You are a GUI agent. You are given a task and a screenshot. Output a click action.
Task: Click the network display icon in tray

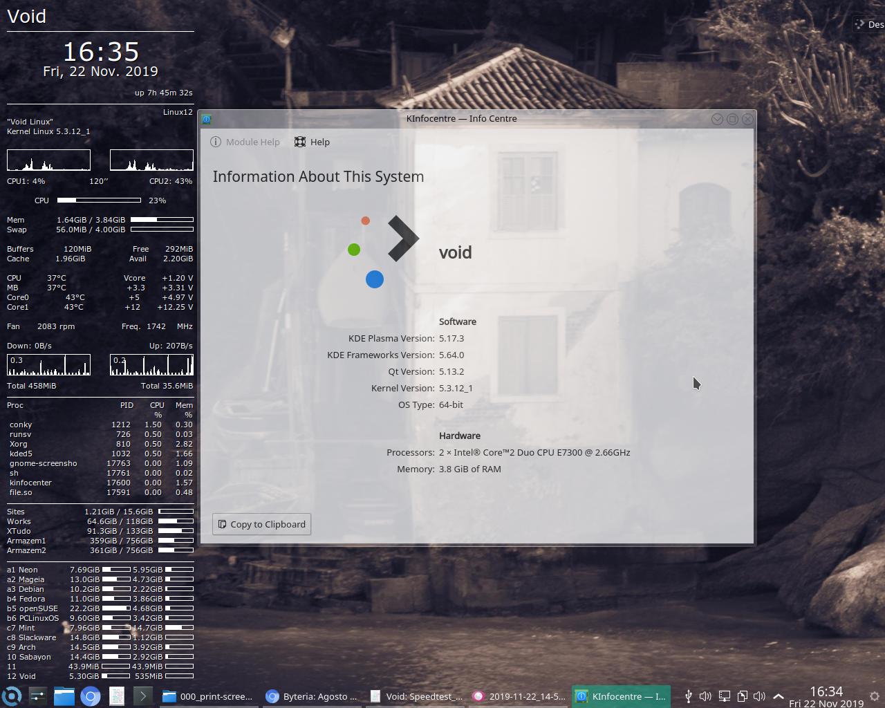724,696
